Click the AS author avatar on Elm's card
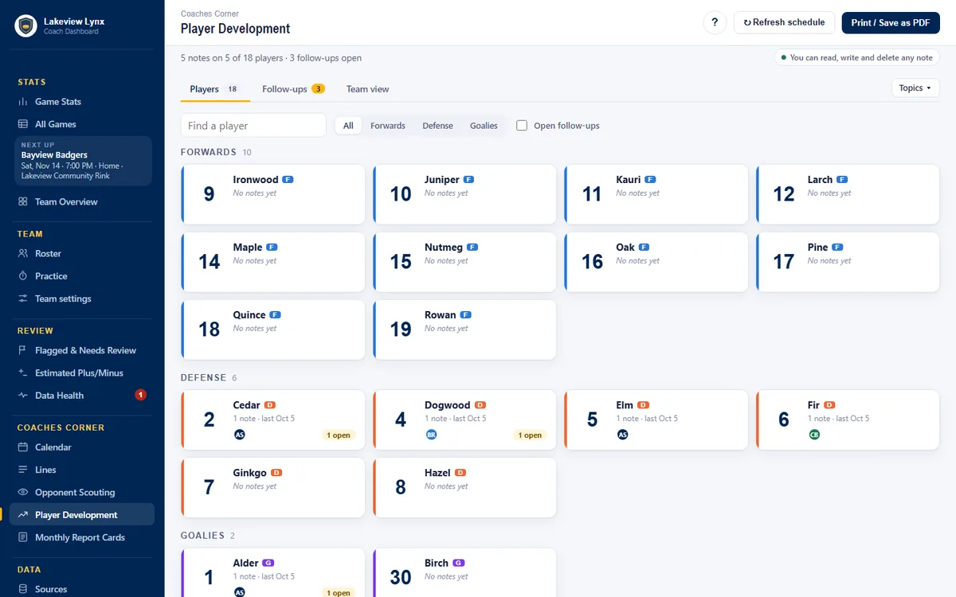The height and width of the screenshot is (597, 956). point(623,435)
